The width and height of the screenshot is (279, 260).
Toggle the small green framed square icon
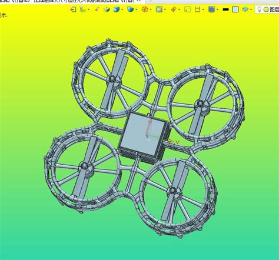[188, 9]
